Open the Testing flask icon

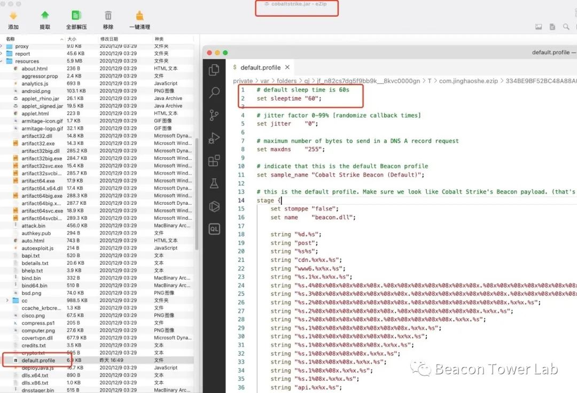click(x=214, y=183)
